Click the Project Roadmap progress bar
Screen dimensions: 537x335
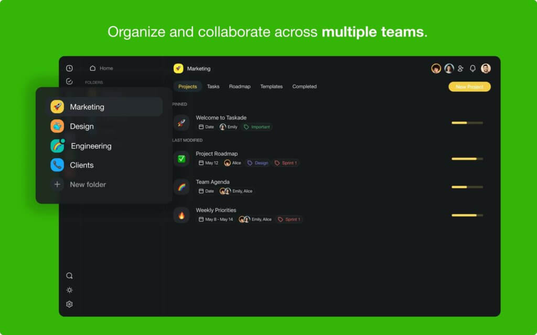click(467, 159)
